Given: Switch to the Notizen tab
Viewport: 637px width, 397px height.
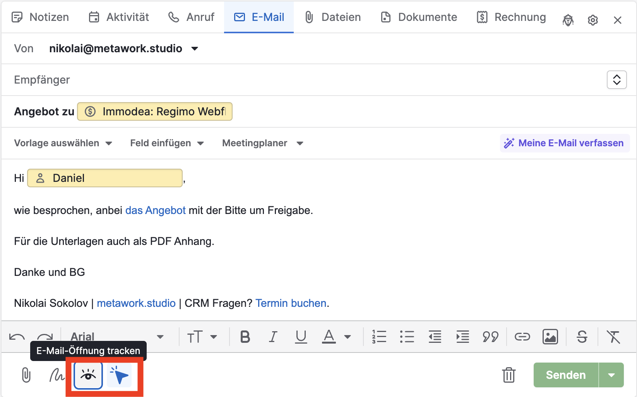Looking at the screenshot, I should tap(41, 17).
